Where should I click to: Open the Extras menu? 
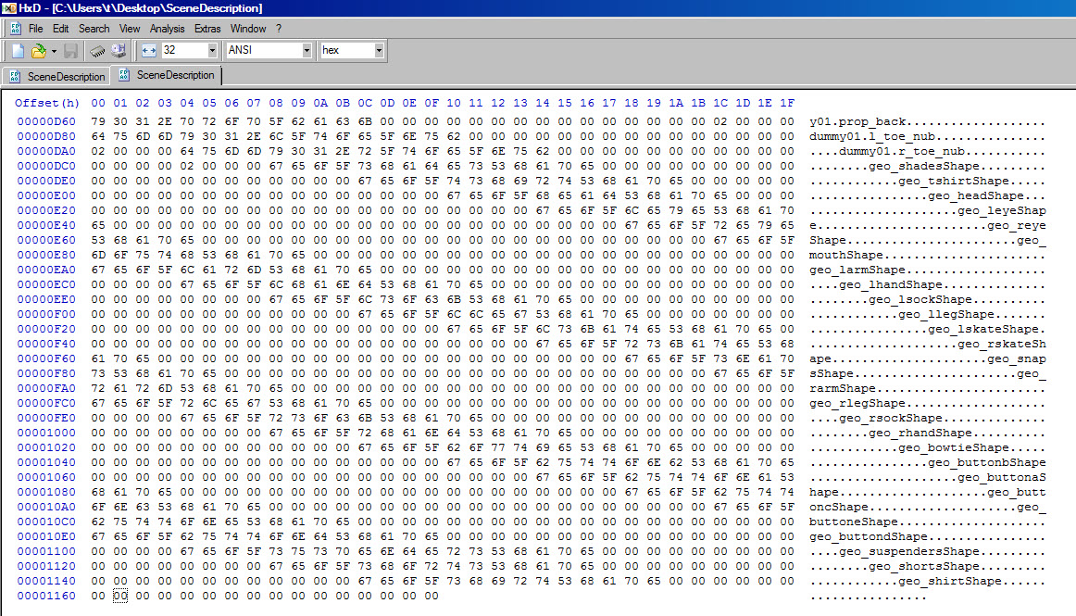click(x=207, y=29)
